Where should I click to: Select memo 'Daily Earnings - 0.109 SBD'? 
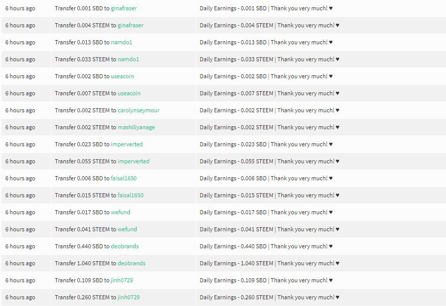[233, 280]
